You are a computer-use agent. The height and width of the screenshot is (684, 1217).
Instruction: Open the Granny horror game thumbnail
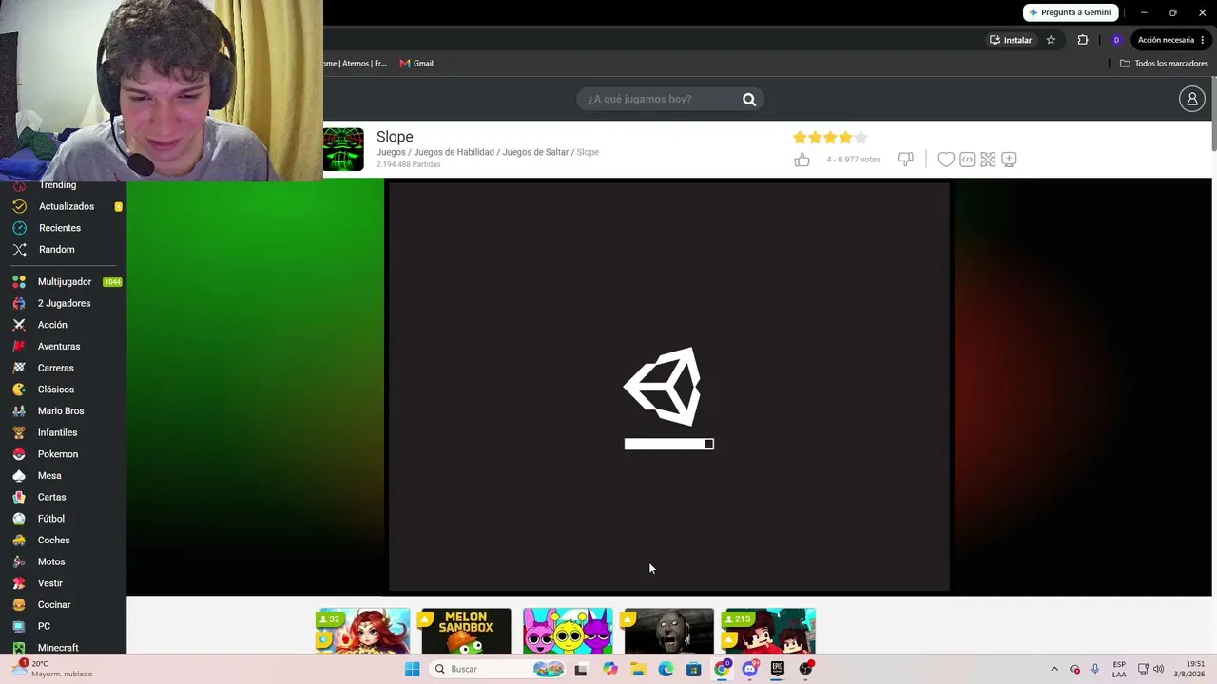coord(668,632)
